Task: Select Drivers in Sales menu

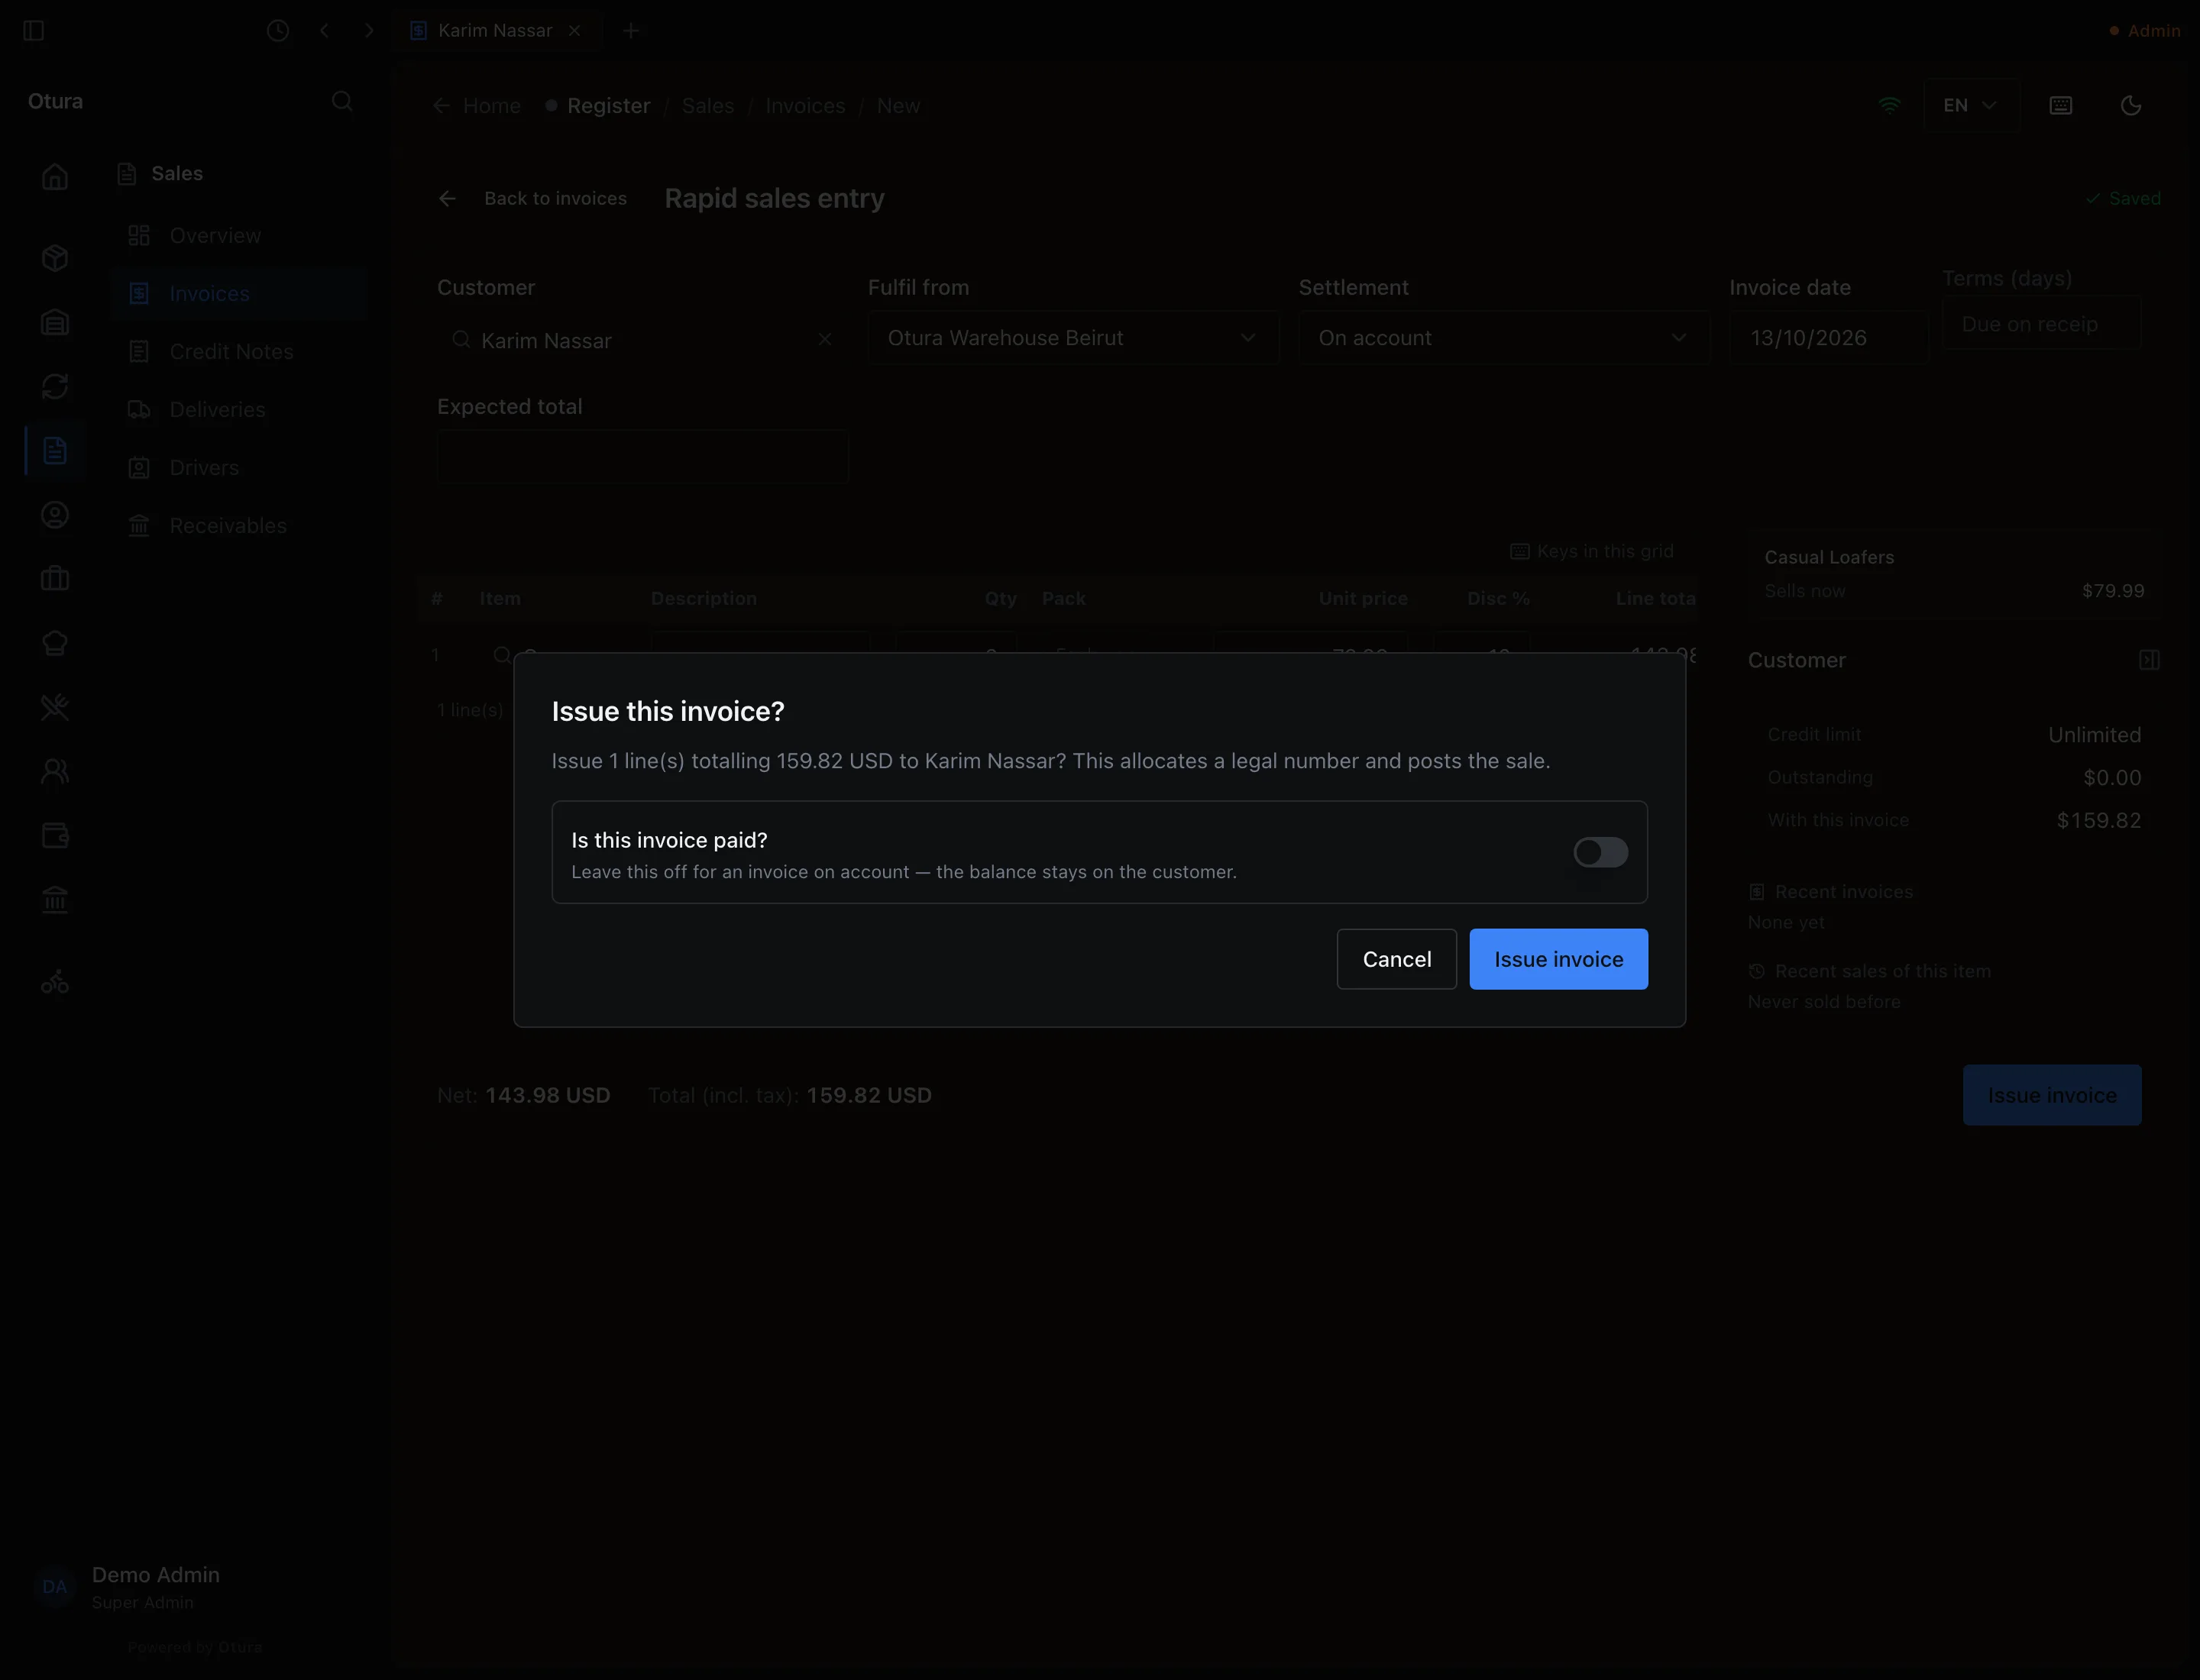Action: [x=239, y=468]
